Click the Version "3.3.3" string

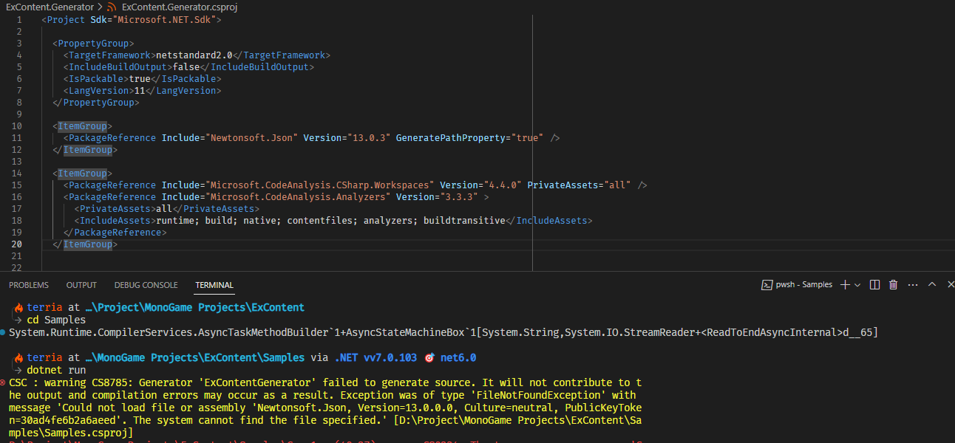[x=458, y=197]
